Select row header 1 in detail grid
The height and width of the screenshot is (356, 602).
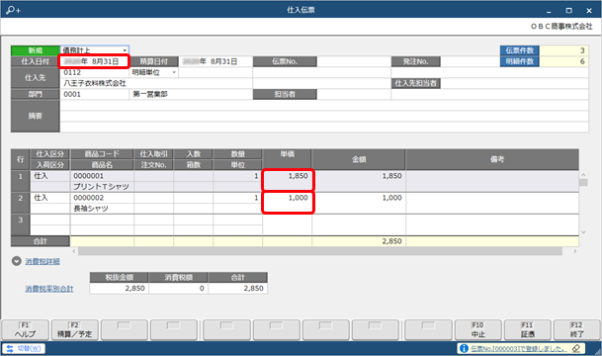pyautogui.click(x=21, y=181)
